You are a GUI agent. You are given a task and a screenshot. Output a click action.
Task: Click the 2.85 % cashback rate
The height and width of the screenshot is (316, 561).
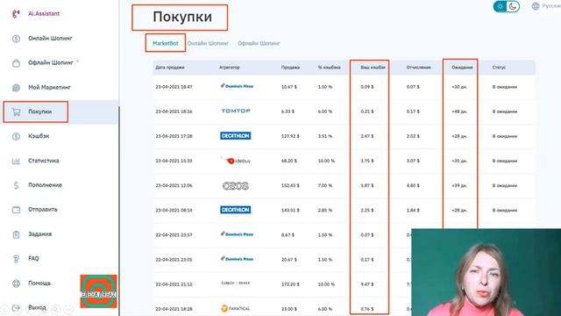(325, 211)
